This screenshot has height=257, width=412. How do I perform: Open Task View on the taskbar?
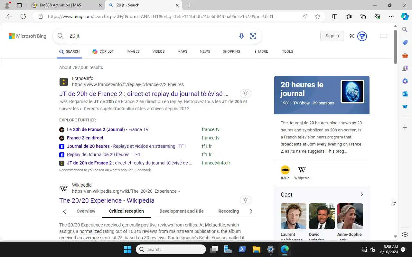click(214, 249)
